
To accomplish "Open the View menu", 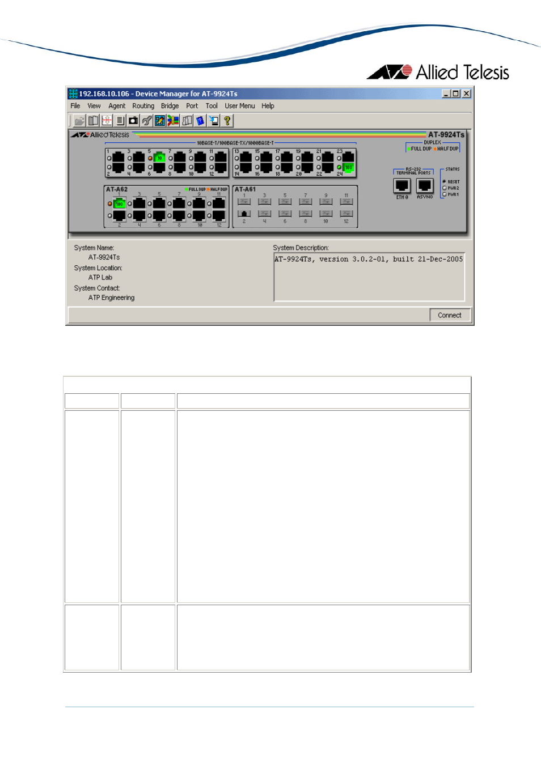I will tap(94, 106).
